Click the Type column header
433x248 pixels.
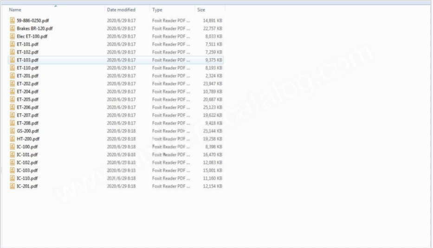coord(157,10)
